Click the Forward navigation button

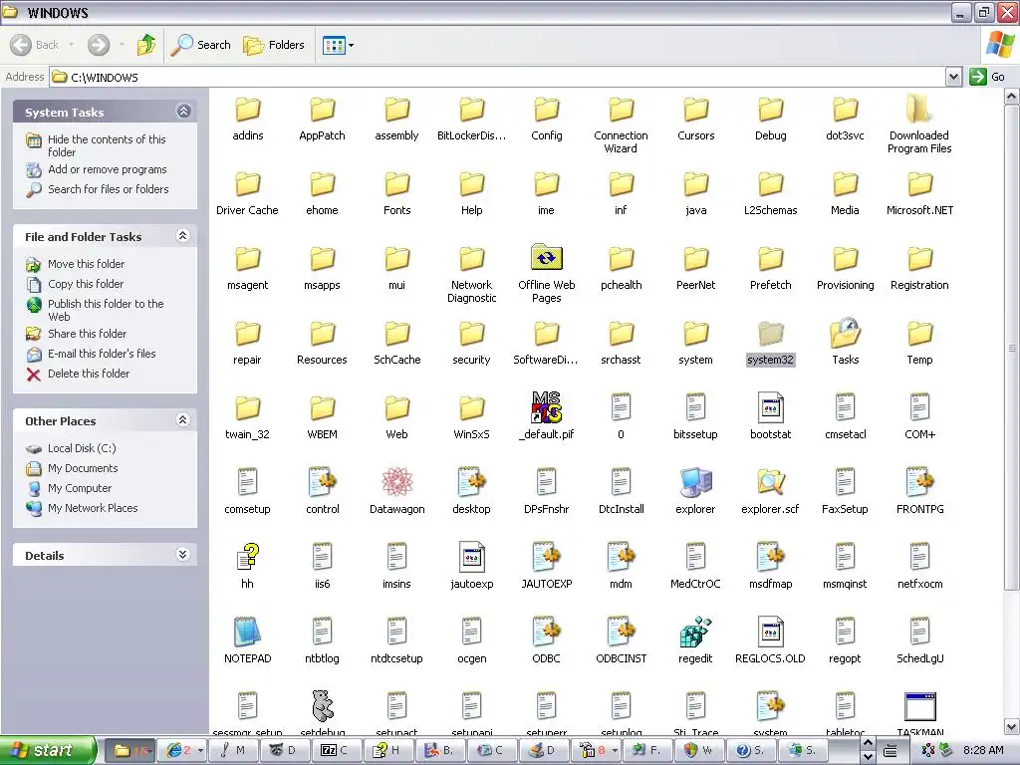(x=99, y=45)
